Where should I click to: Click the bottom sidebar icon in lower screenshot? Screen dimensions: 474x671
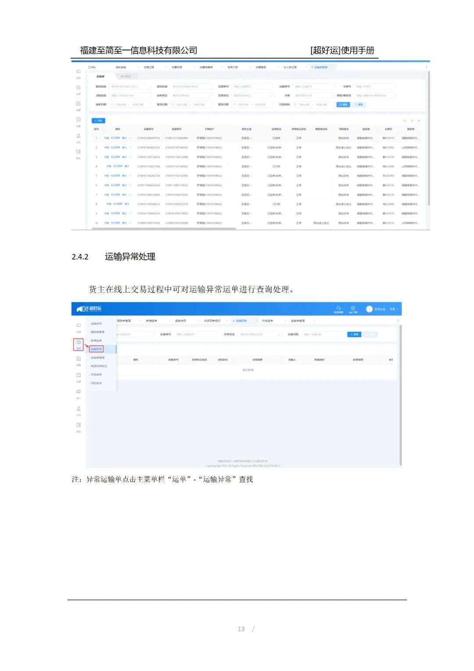click(x=79, y=425)
